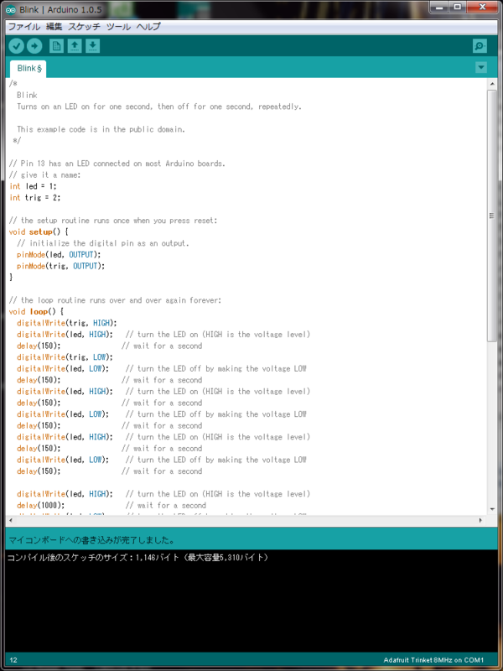
Task: Click the 'void loop() {' line
Action: coord(36,311)
